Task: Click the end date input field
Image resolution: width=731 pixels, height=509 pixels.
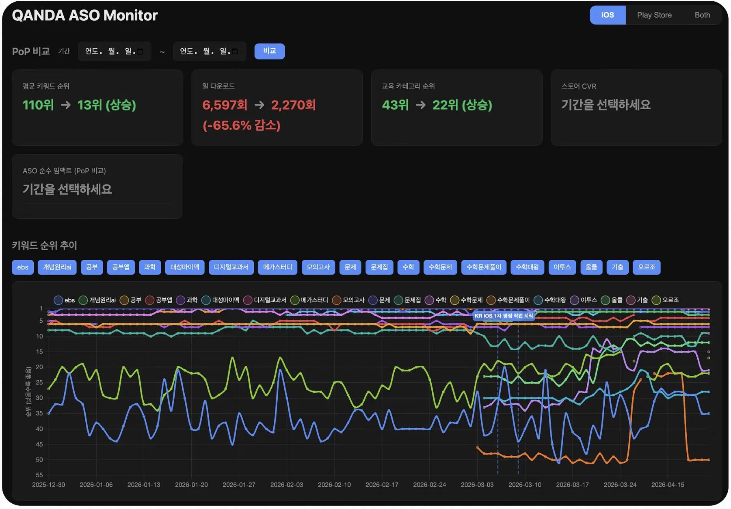Action: [209, 51]
